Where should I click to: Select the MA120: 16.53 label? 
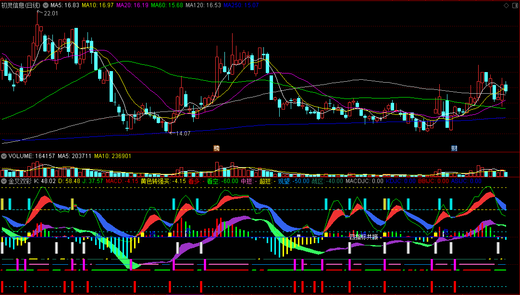[203, 5]
